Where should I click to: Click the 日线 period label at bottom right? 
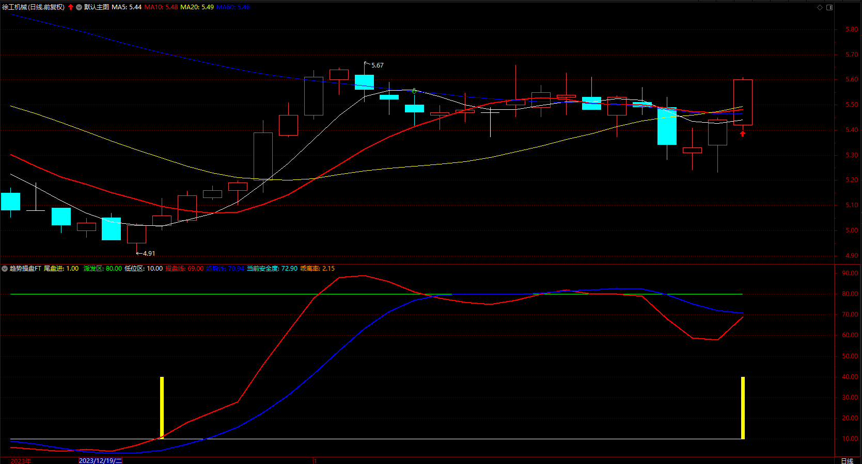(x=847, y=461)
